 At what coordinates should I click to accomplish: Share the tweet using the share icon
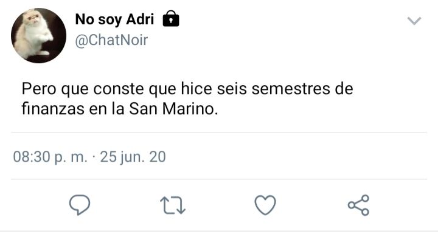359,205
